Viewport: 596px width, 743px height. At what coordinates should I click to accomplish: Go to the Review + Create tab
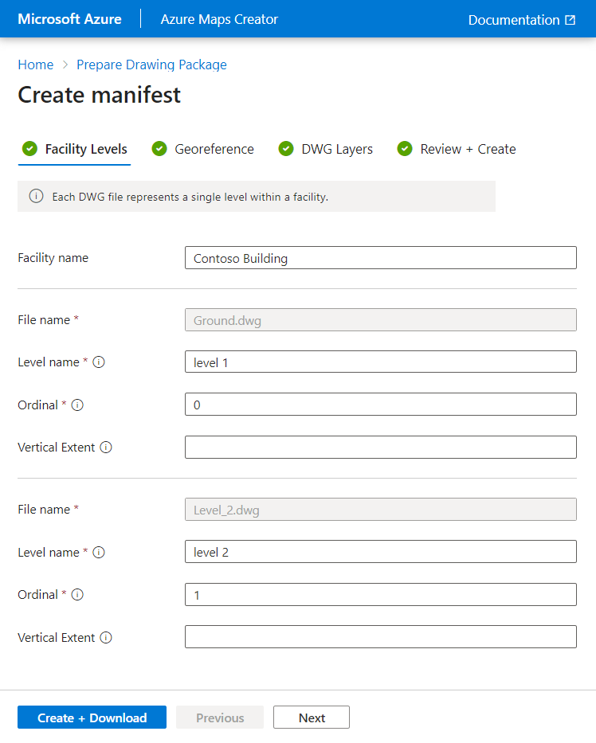(468, 149)
